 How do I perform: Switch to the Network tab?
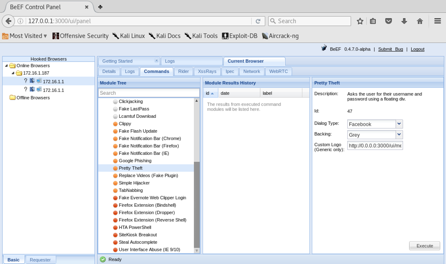pyautogui.click(x=252, y=71)
